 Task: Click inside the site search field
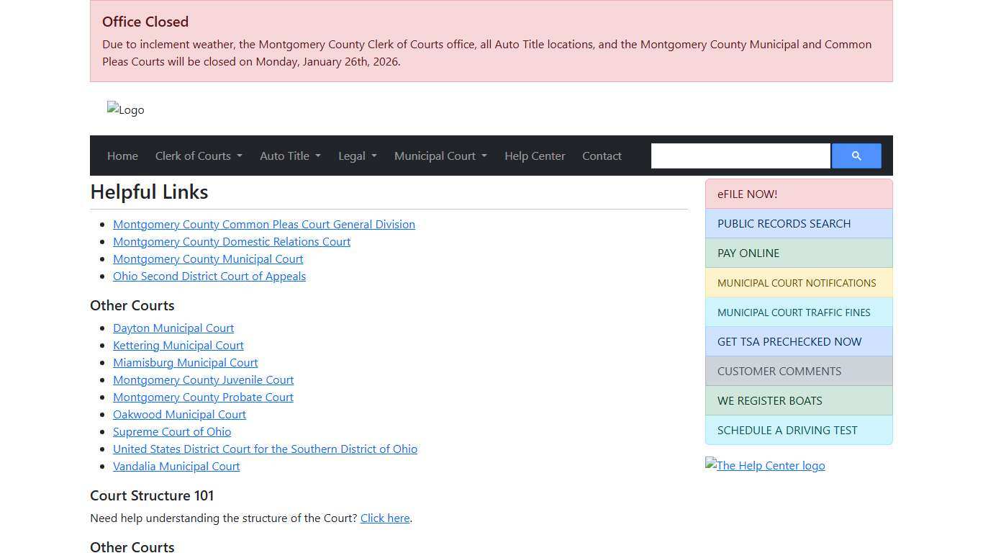[x=740, y=156]
